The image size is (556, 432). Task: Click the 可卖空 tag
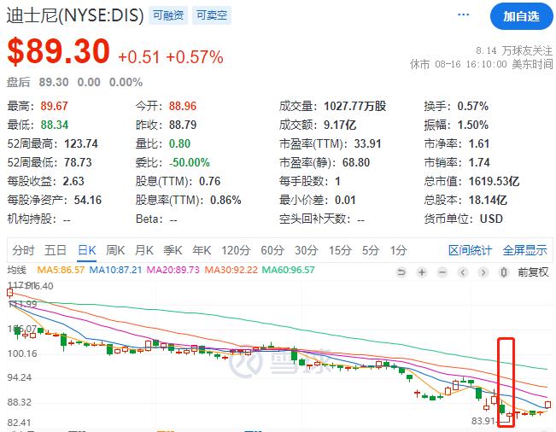212,15
